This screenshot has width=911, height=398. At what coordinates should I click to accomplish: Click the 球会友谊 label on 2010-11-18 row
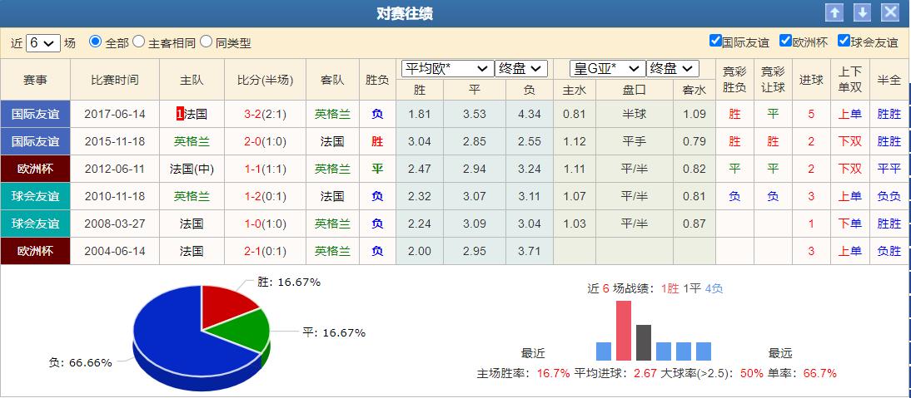[x=36, y=196]
